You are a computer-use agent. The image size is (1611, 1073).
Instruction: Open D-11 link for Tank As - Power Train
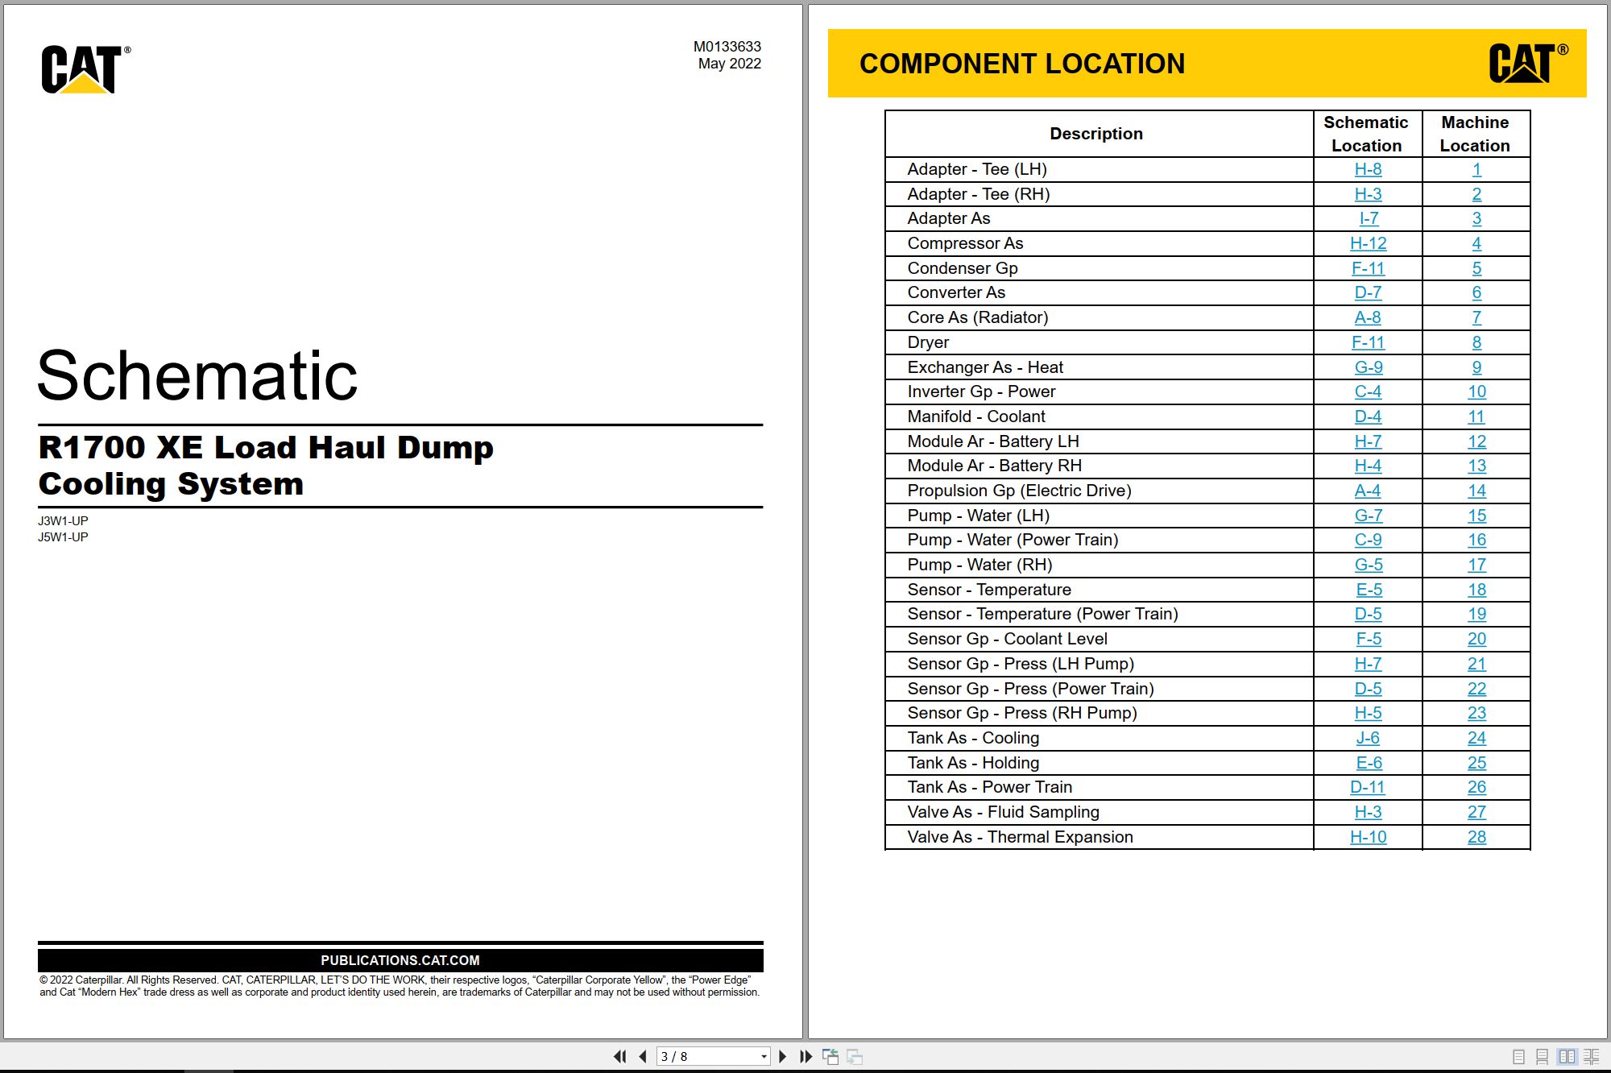(x=1368, y=787)
